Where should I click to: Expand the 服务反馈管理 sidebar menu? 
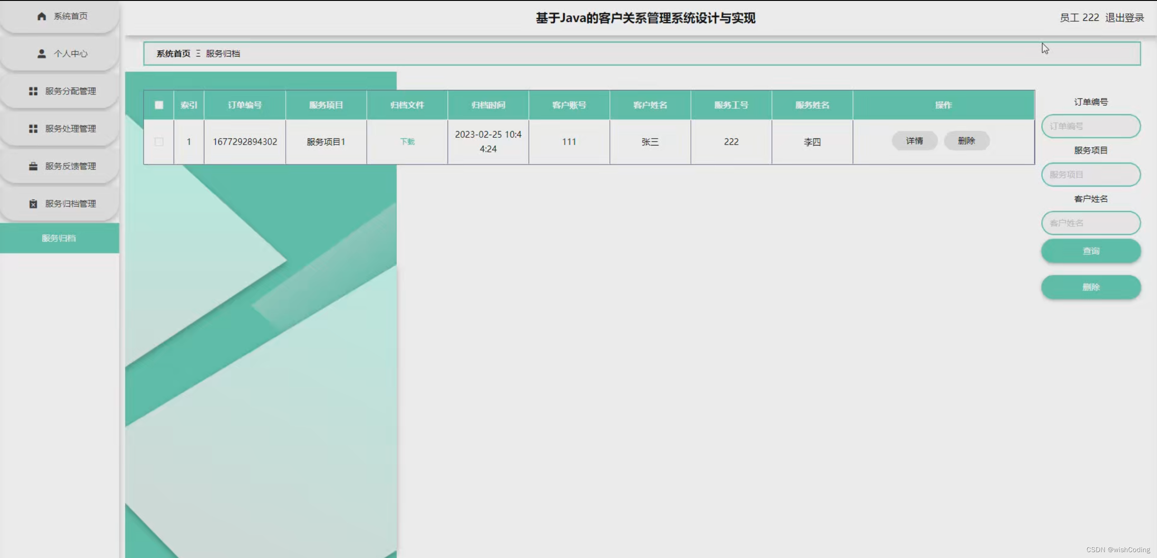(x=70, y=166)
